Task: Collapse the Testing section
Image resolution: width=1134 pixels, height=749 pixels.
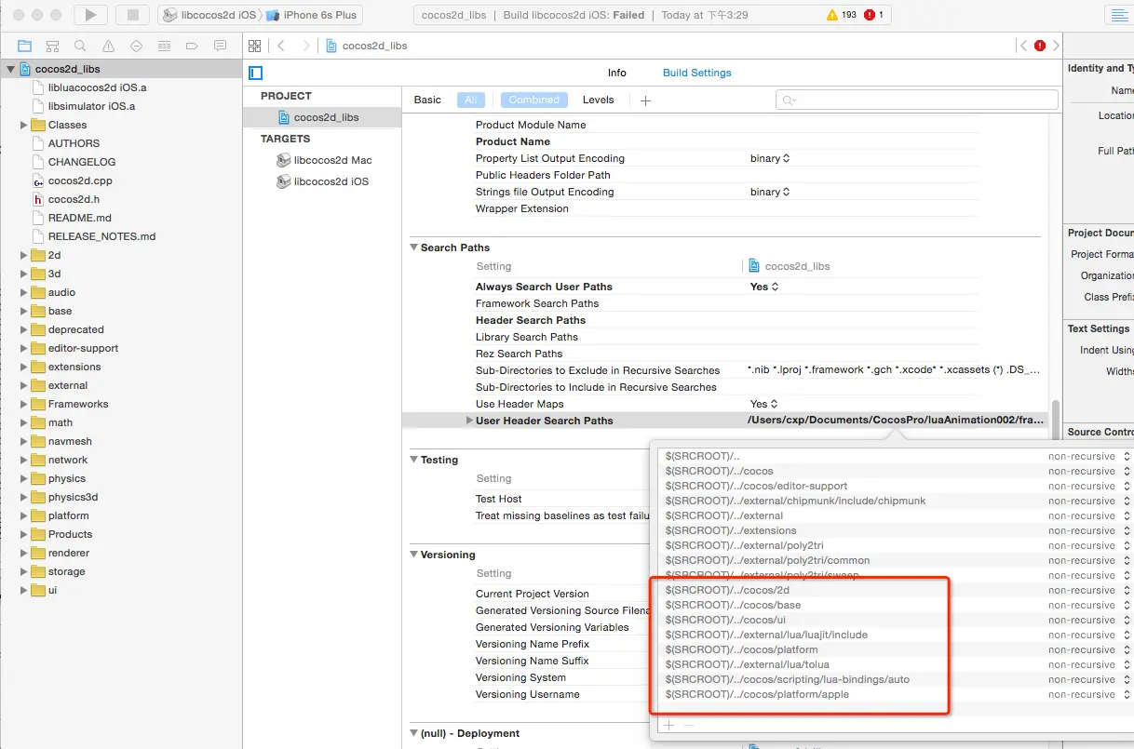Action: 414,460
